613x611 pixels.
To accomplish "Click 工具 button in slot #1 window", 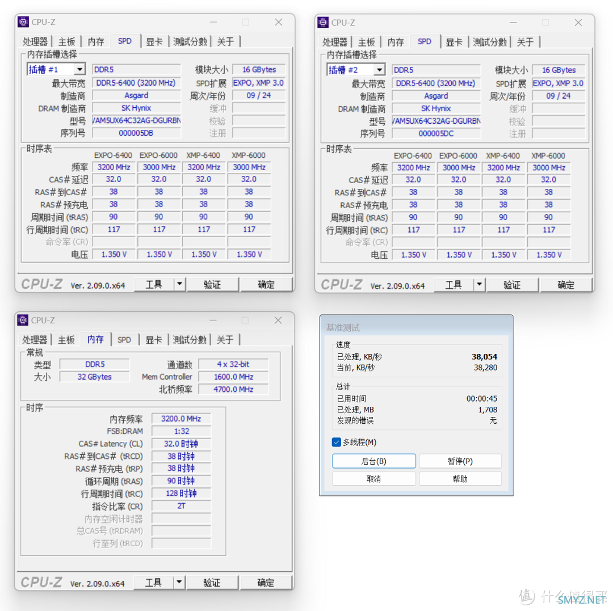I will [154, 284].
